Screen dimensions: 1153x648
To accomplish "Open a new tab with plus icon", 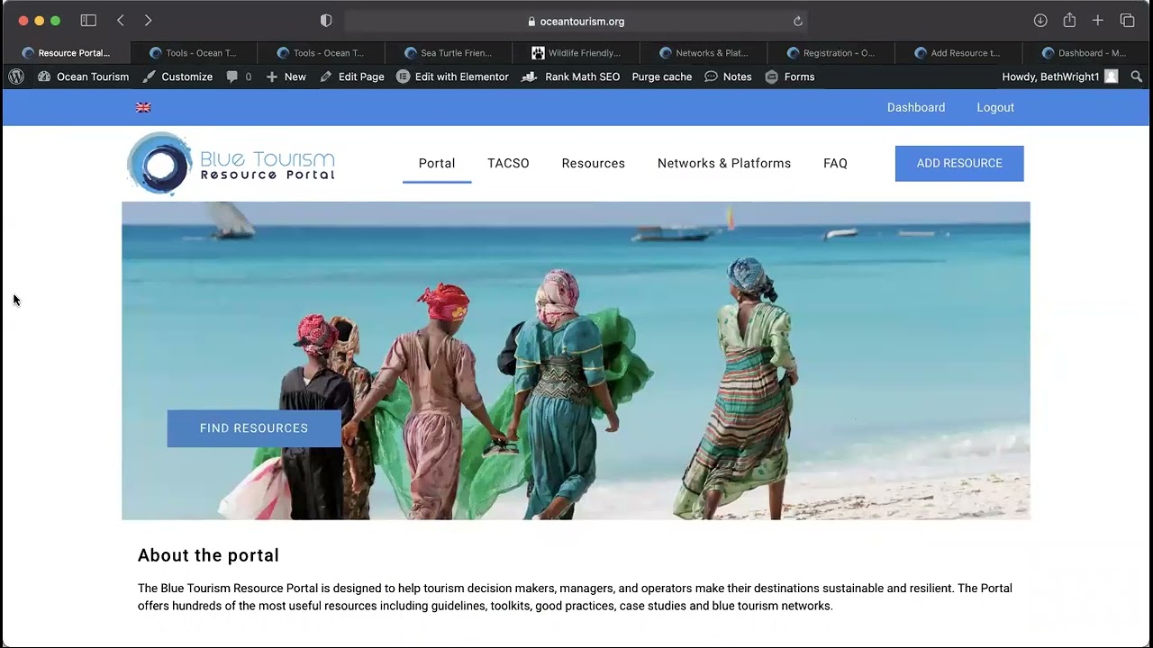I will coord(1098,21).
